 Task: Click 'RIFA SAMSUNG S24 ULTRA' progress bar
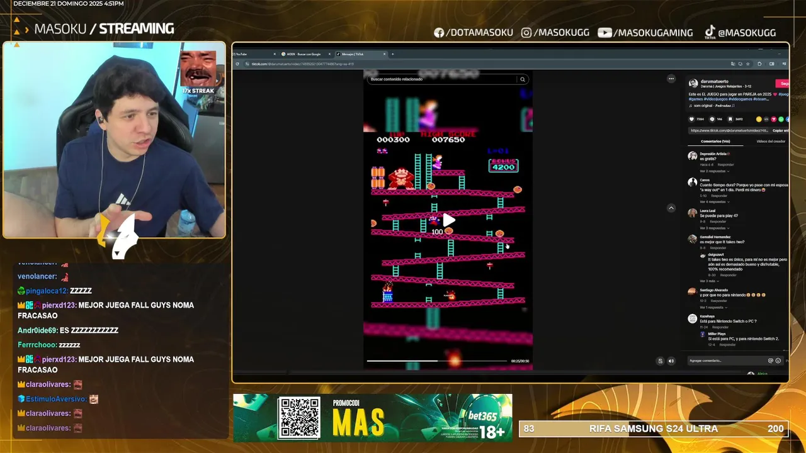pyautogui.click(x=654, y=429)
